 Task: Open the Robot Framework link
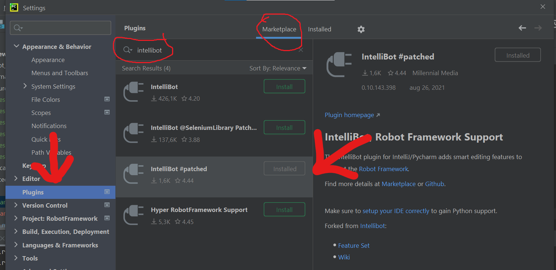pos(383,169)
